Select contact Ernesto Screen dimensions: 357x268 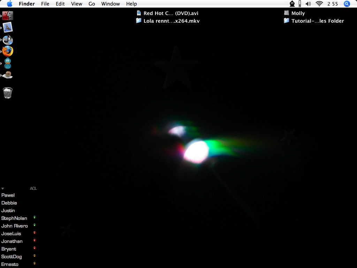(x=10, y=265)
